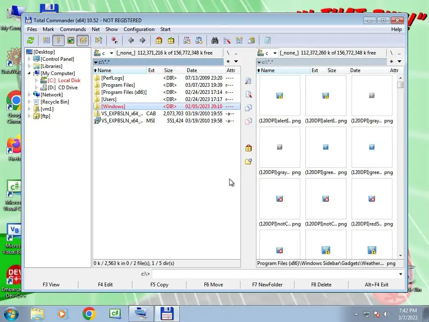429x322 pixels.
Task: Toggle the separate directory tree button
Action: [x=83, y=41]
